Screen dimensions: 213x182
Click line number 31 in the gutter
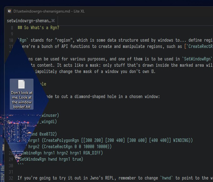(x=11, y=172)
